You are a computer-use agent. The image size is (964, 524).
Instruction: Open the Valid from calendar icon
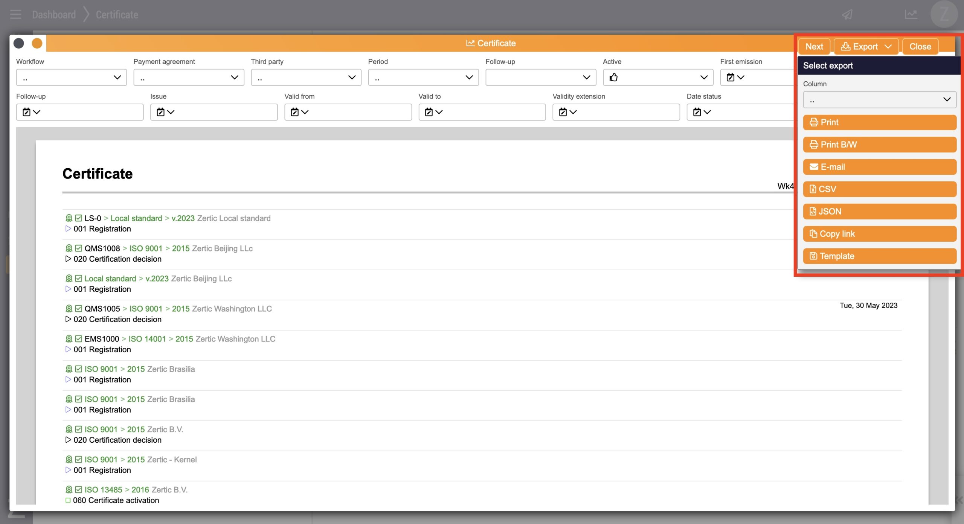point(295,112)
